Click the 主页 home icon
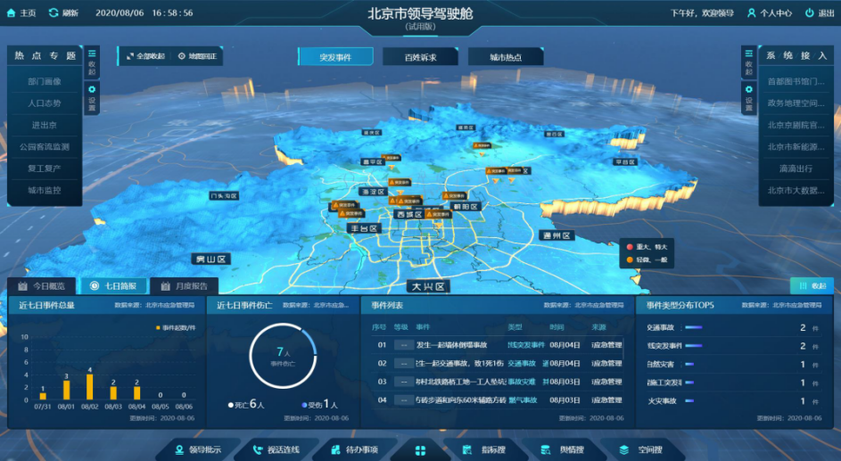 pyautogui.click(x=12, y=13)
